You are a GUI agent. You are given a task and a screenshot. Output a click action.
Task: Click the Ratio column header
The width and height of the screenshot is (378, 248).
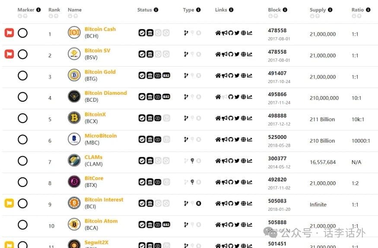[358, 10]
